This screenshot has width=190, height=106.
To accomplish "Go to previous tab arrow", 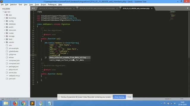I will pos(32,8).
